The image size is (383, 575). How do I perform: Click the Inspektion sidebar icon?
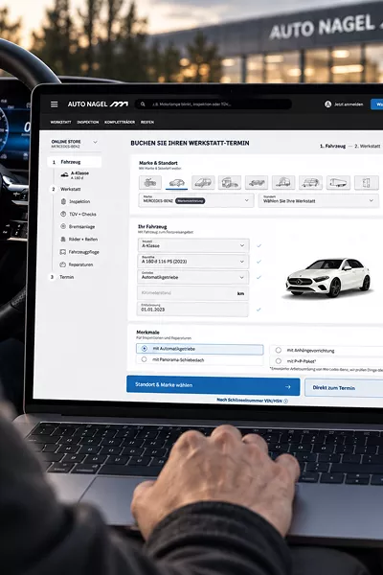[x=63, y=201]
